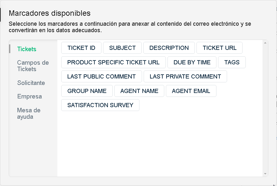Insert the SATISFACTION SURVEY placeholder
Screen dimensions: 277x186
pos(100,105)
